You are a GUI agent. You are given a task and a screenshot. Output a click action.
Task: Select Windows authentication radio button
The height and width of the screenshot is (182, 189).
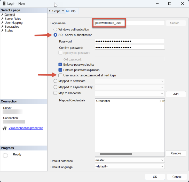click(55, 29)
